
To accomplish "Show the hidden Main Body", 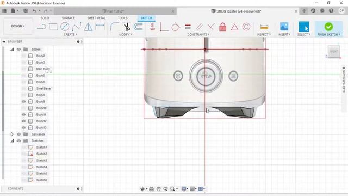I will click(23, 69).
